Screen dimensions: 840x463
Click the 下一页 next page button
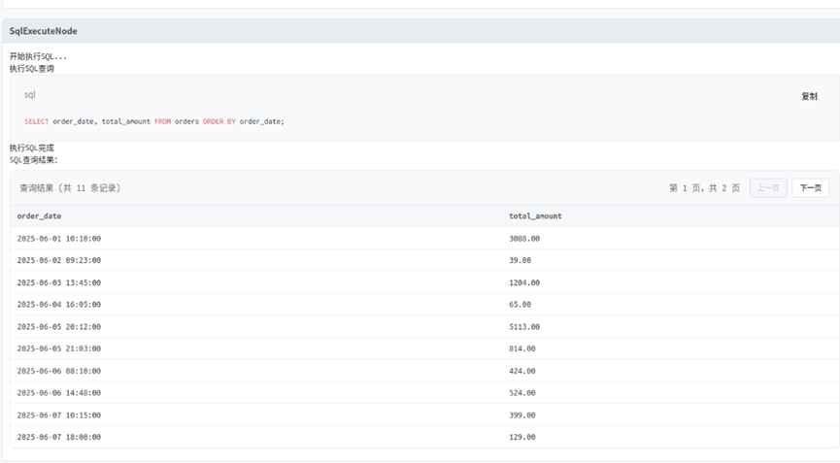pyautogui.click(x=810, y=188)
